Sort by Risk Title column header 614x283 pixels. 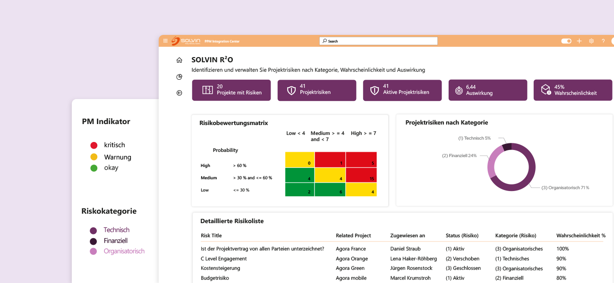click(211, 235)
